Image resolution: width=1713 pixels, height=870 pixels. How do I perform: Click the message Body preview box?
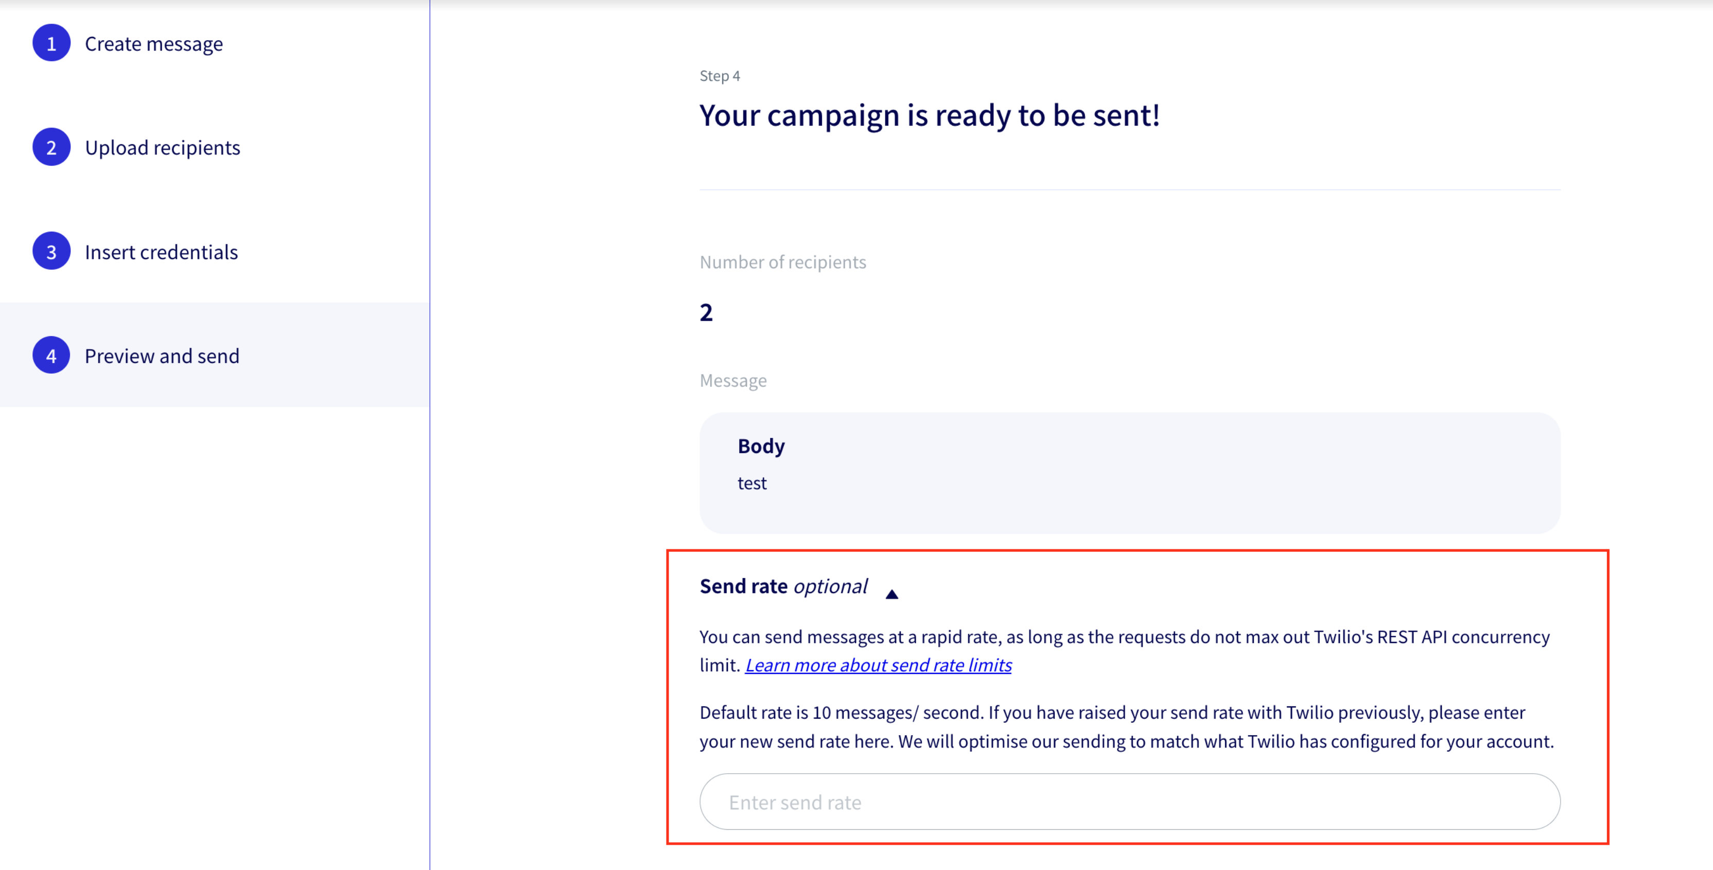tap(1129, 472)
